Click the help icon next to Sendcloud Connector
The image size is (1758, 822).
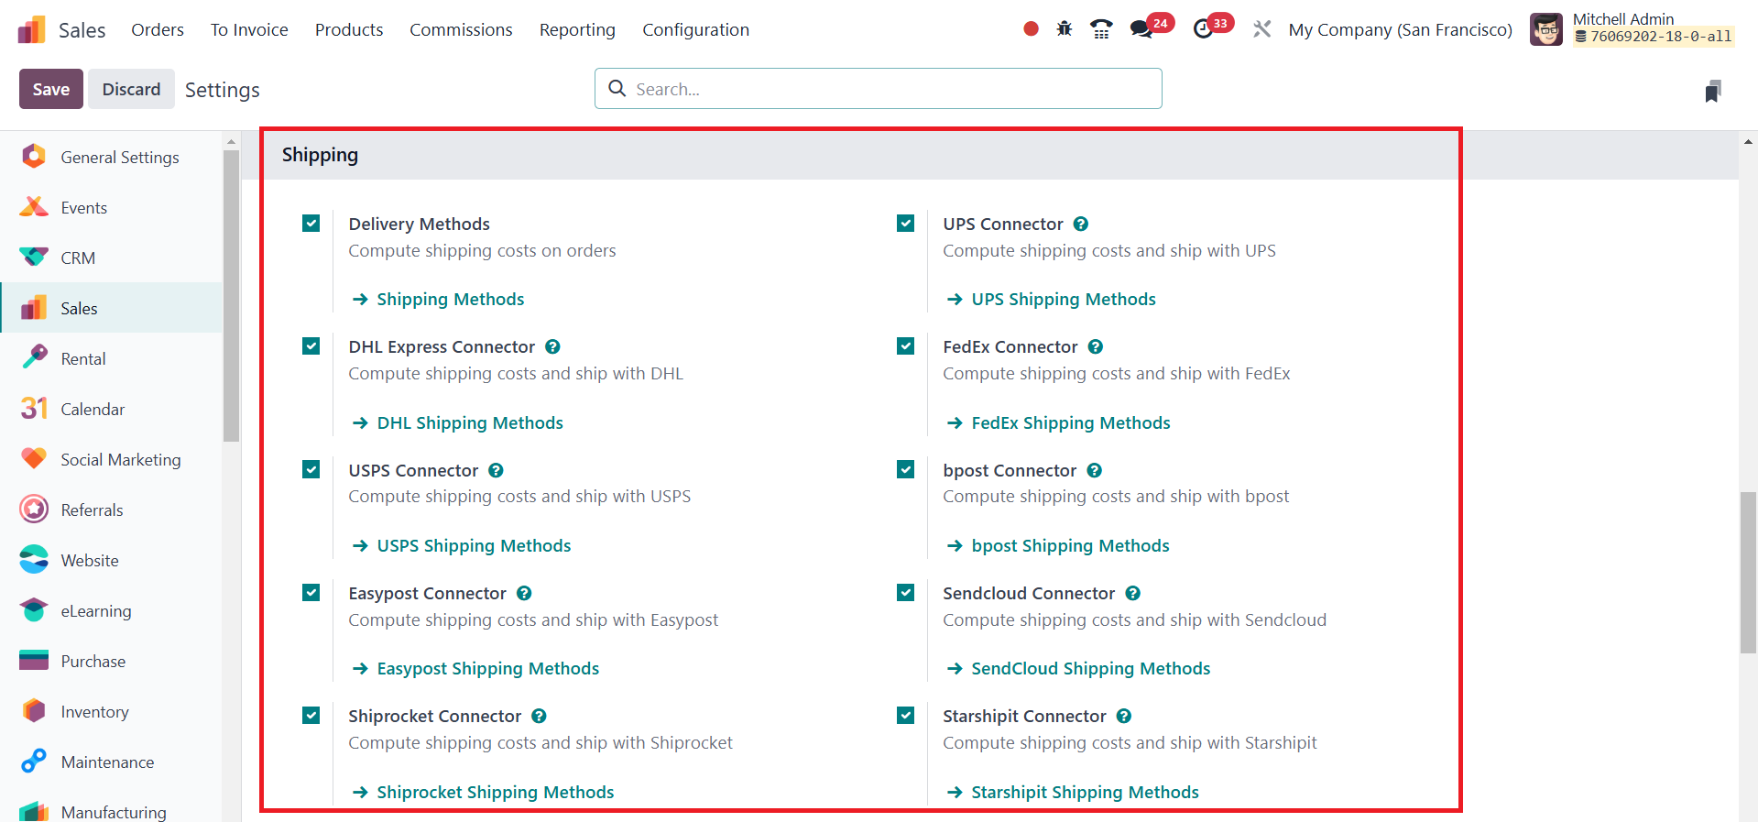point(1133,593)
